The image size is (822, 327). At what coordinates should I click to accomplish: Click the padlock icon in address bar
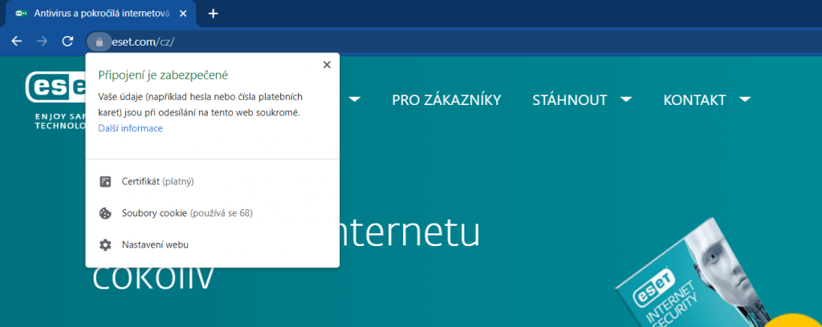99,41
